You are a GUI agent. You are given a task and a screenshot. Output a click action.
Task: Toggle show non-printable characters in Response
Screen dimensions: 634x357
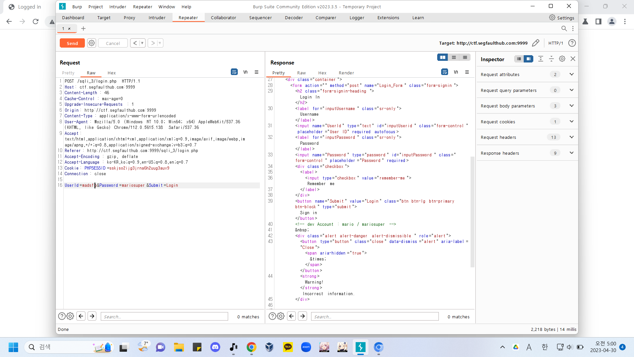[x=456, y=72]
